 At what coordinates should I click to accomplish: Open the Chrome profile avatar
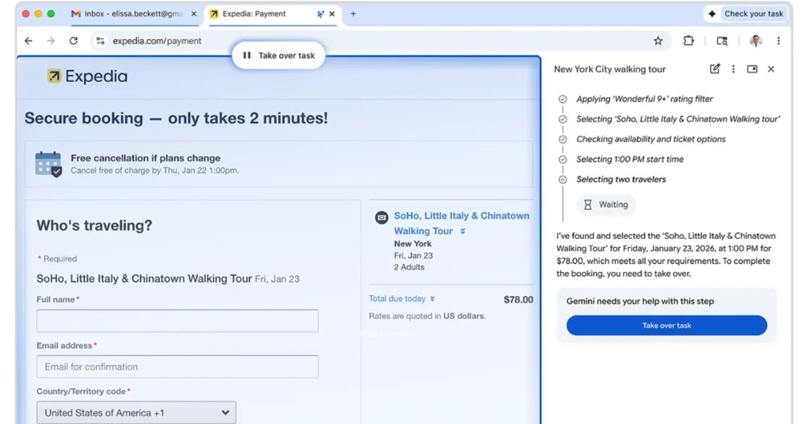[754, 41]
